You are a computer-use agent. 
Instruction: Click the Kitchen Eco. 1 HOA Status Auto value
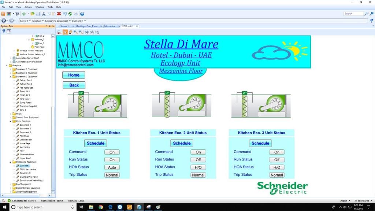[x=112, y=167]
